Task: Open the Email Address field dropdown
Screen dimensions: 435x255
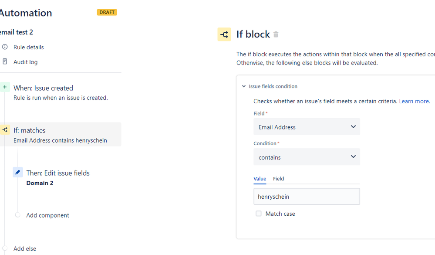Action: [307, 127]
